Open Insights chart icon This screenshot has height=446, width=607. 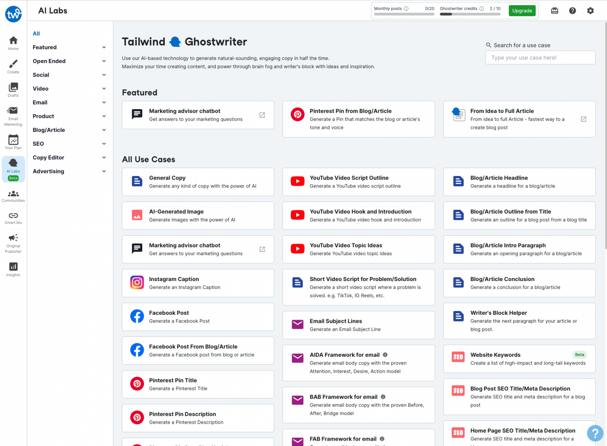[x=13, y=270]
